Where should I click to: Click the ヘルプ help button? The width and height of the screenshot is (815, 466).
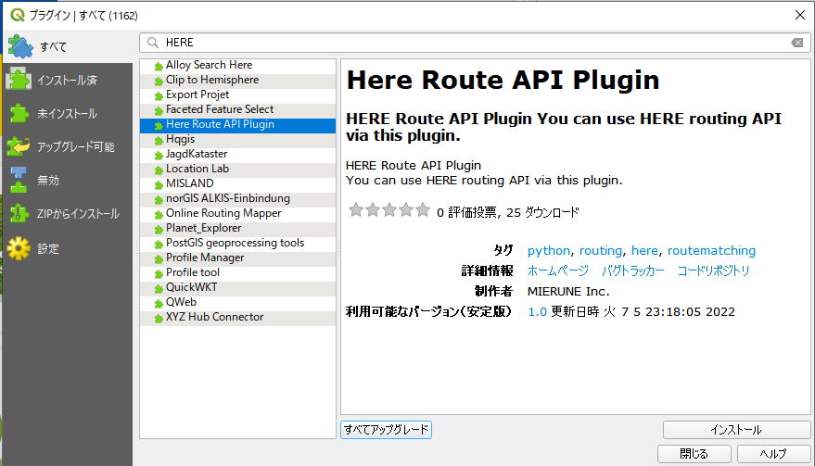click(773, 454)
